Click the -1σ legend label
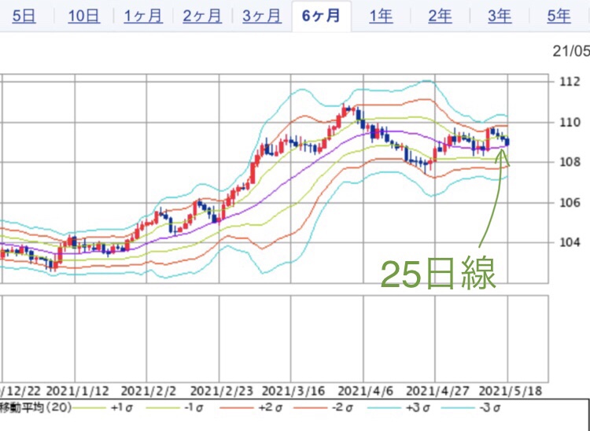 coord(194,407)
